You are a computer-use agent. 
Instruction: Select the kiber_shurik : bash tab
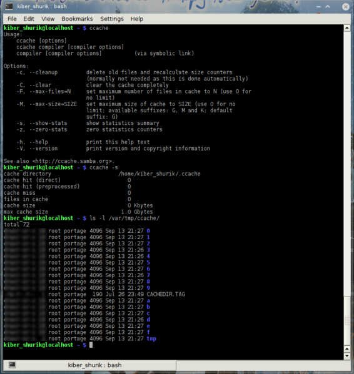tap(94, 365)
